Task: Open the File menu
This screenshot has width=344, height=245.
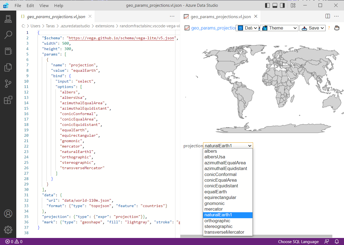Action: pos(18,5)
